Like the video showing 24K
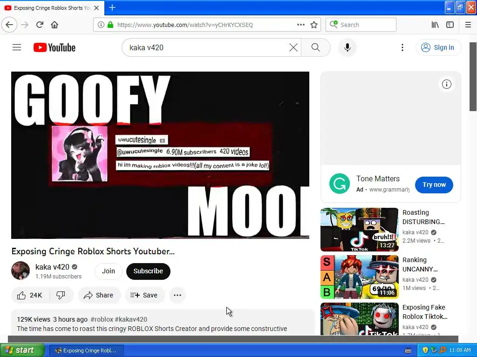Viewport: 477px width, 357px height. 29,295
